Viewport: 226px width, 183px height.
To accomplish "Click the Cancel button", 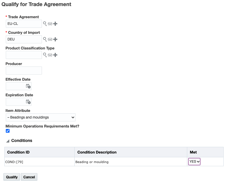I will click(x=29, y=177).
